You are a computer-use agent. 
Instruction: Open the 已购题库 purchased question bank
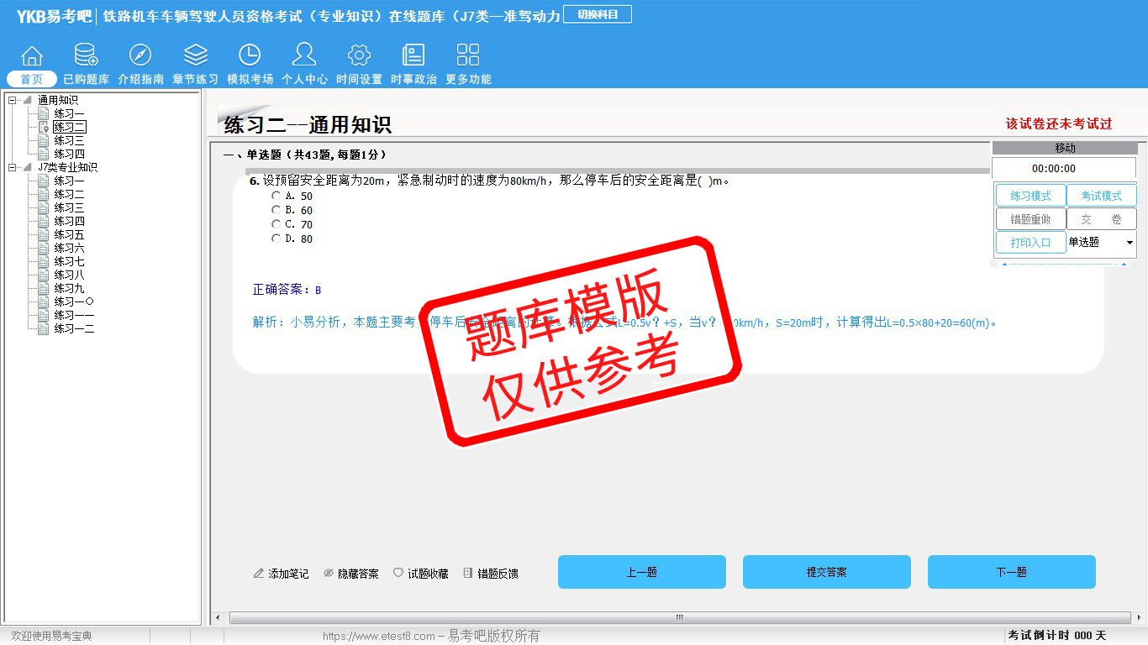(86, 55)
